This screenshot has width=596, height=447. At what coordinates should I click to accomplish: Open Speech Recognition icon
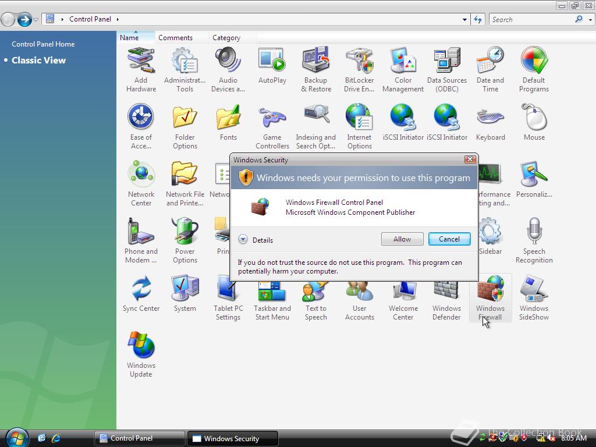[534, 240]
